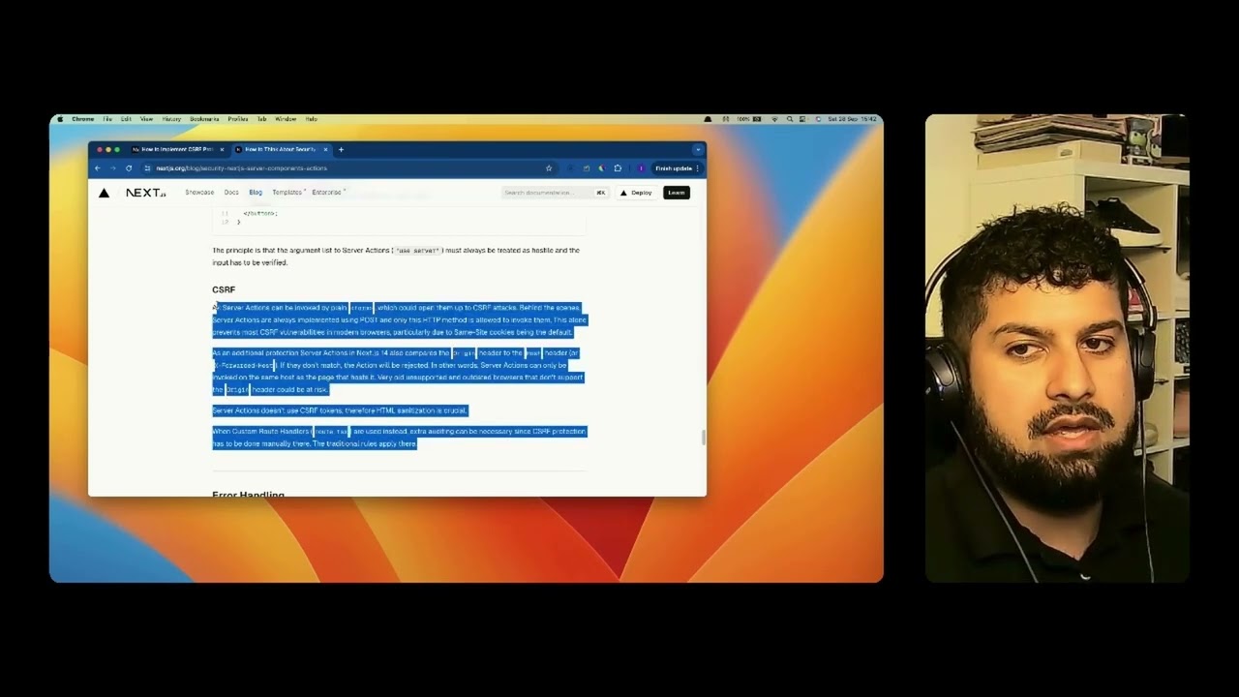The image size is (1239, 697).
Task: Click the Deploy button
Action: [636, 193]
